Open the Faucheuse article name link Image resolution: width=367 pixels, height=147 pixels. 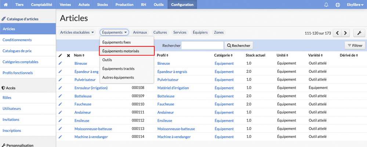(x=83, y=104)
